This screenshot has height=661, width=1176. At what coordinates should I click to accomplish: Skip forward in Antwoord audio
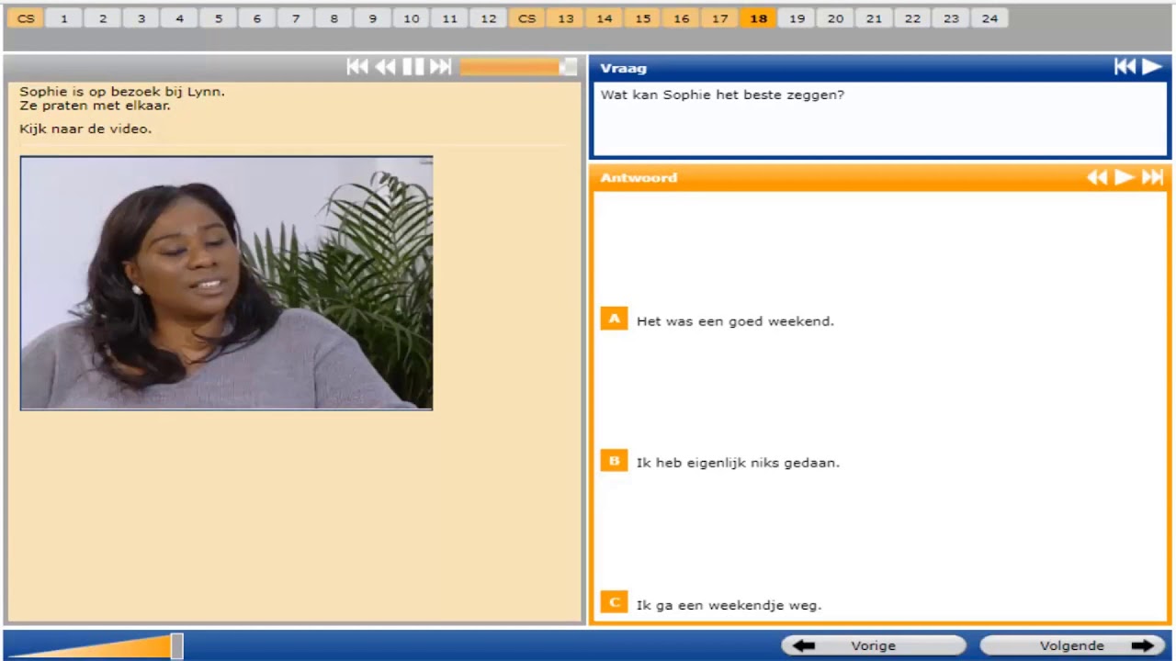pyautogui.click(x=1152, y=177)
